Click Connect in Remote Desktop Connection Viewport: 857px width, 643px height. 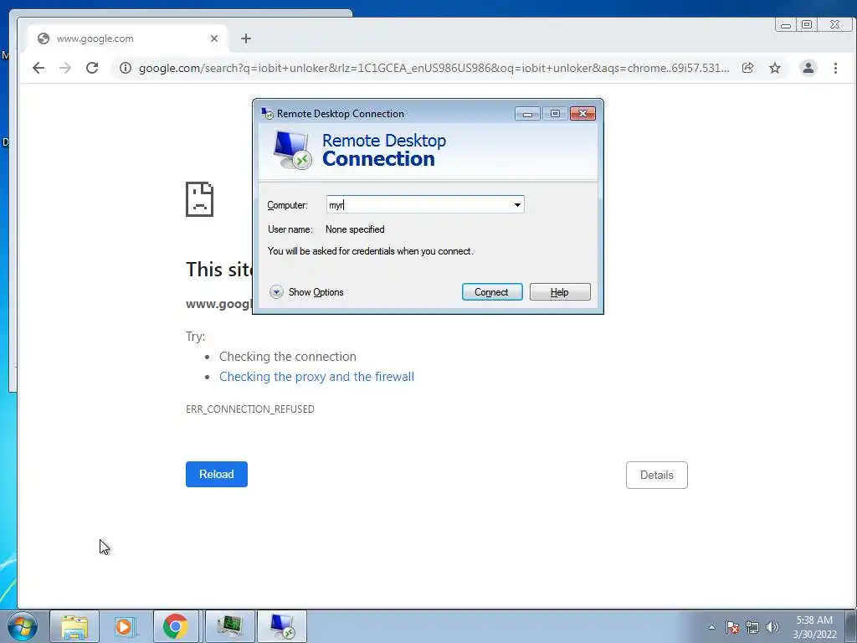coord(492,292)
